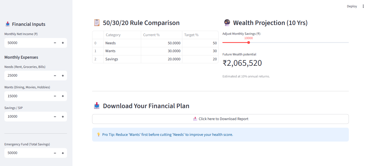Increment the Wants amount
Viewport: 366px width, 166px height.
coord(63,96)
